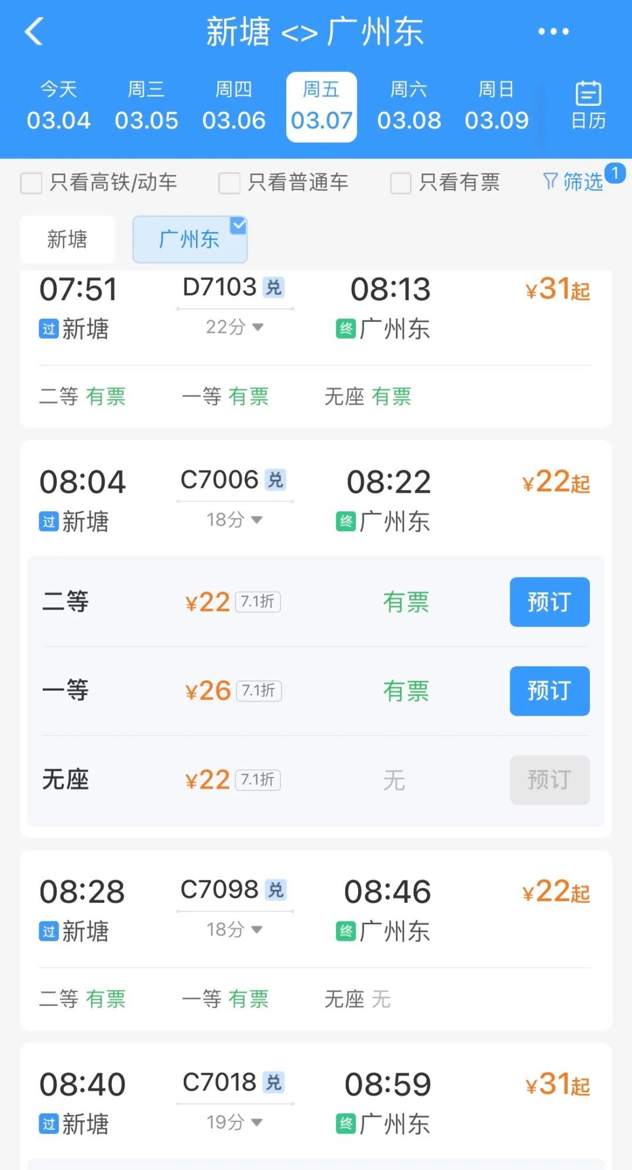Check the 只看普通车 option
The height and width of the screenshot is (1170, 632).
pos(229,183)
